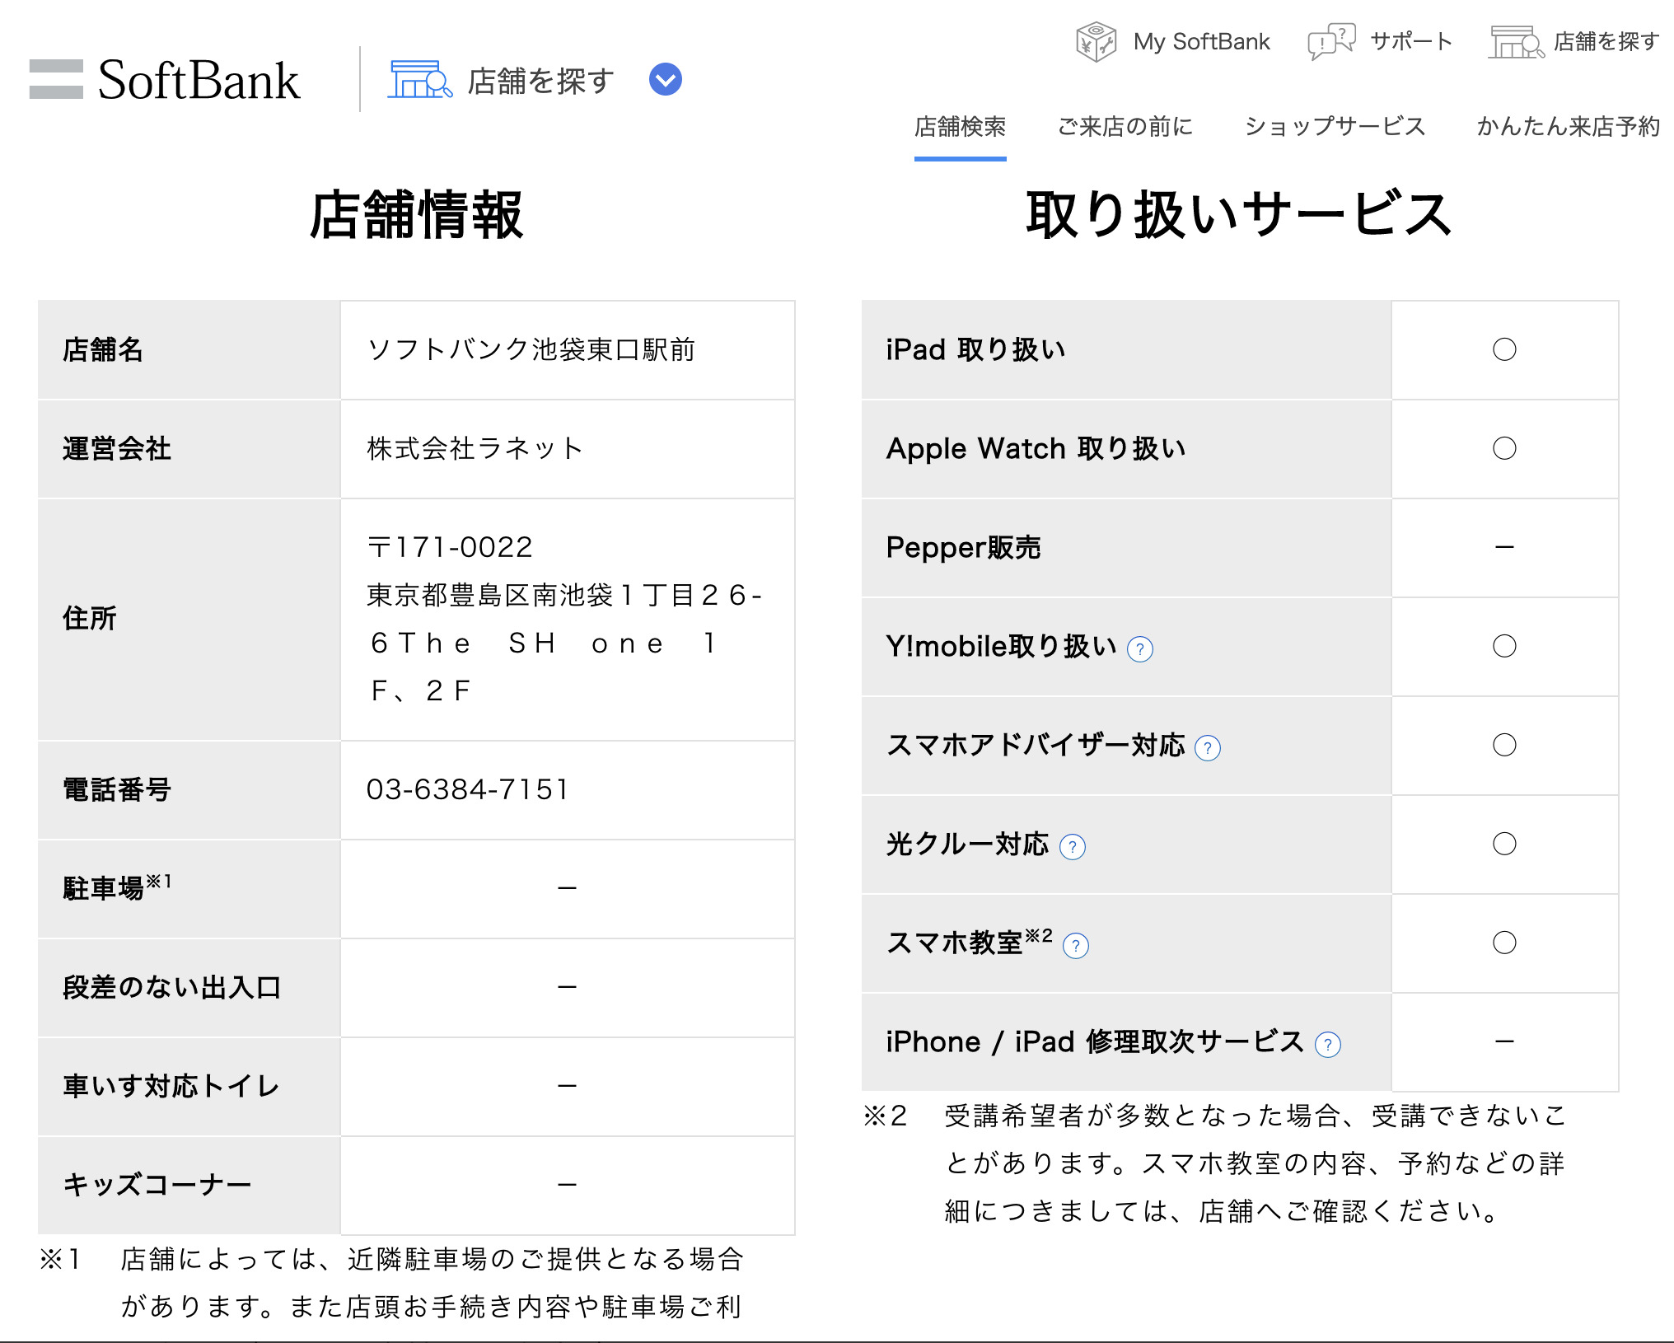Click the サポート link text
Screen dimensions: 1674x1343
coord(1411,42)
